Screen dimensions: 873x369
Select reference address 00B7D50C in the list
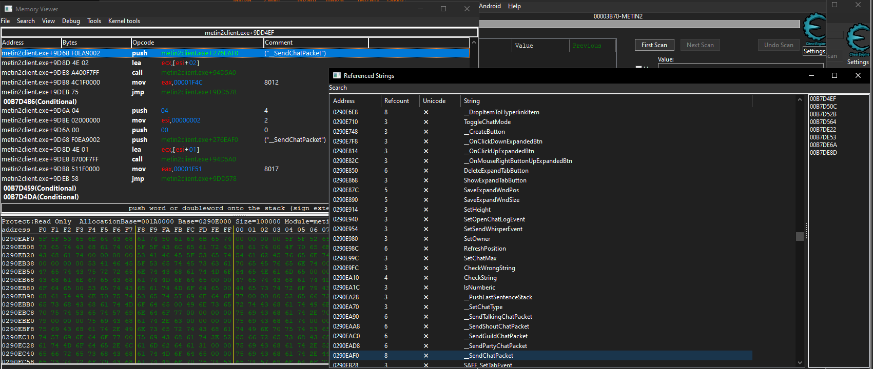(x=838, y=107)
